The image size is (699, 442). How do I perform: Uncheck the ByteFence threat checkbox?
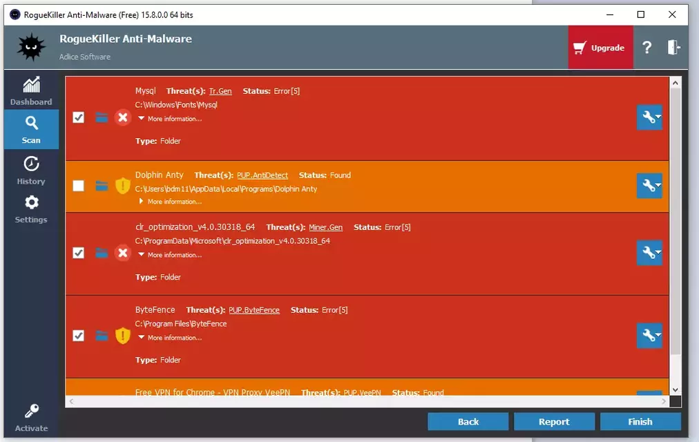(x=79, y=336)
